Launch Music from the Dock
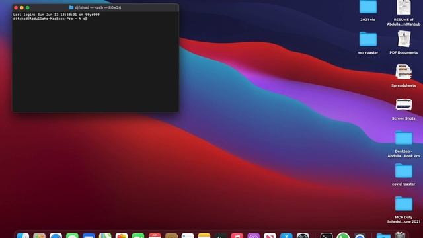 pos(237,235)
